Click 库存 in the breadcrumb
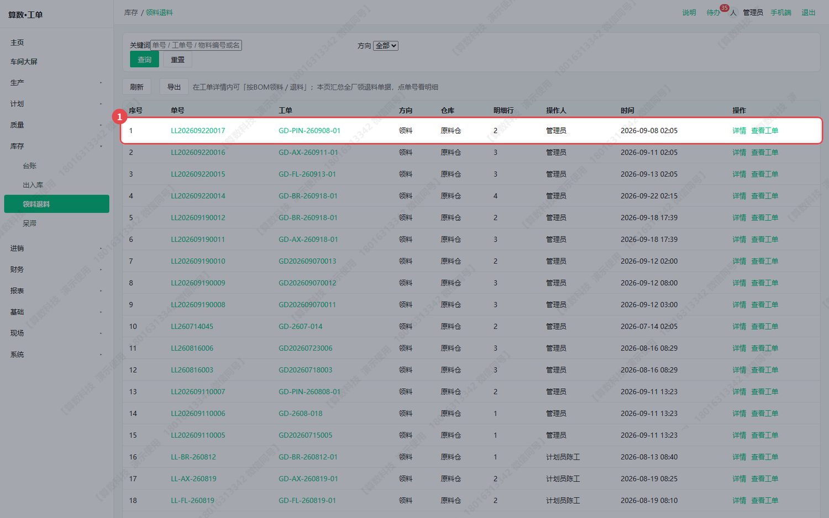 click(x=131, y=13)
